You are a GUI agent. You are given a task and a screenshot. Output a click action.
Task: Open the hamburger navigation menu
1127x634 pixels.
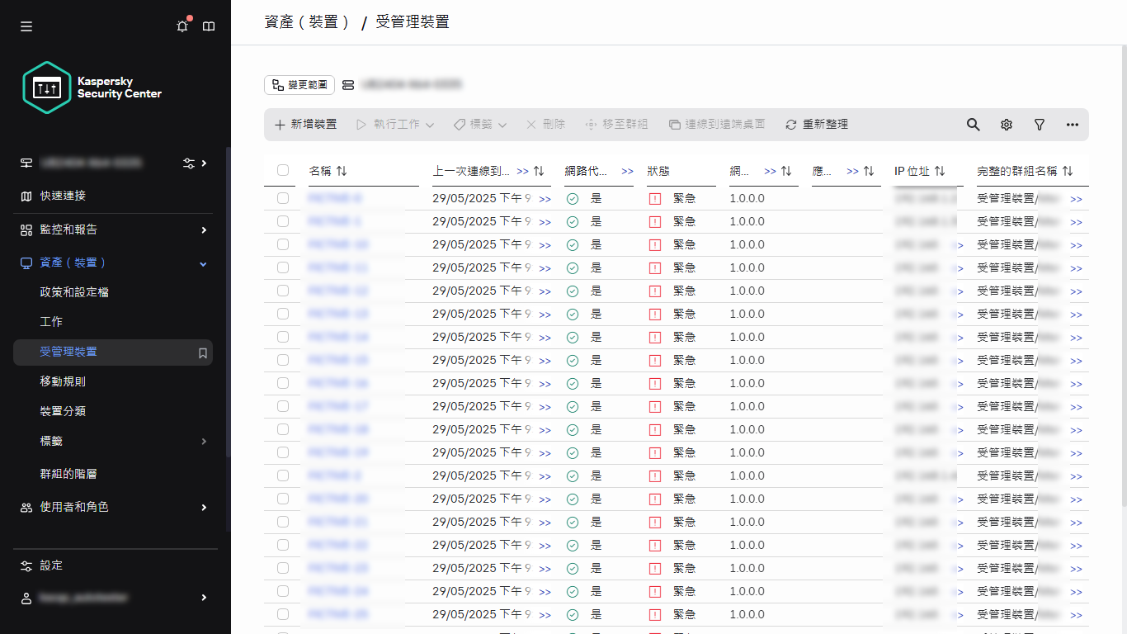[26, 26]
